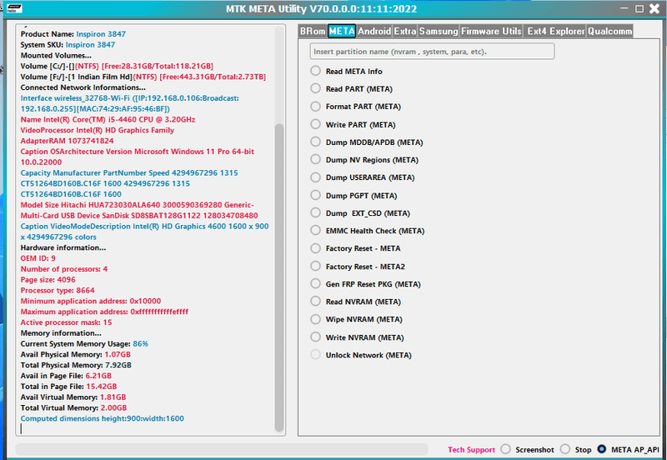Go to the Samsung tab
The height and width of the screenshot is (460, 667).
click(439, 31)
